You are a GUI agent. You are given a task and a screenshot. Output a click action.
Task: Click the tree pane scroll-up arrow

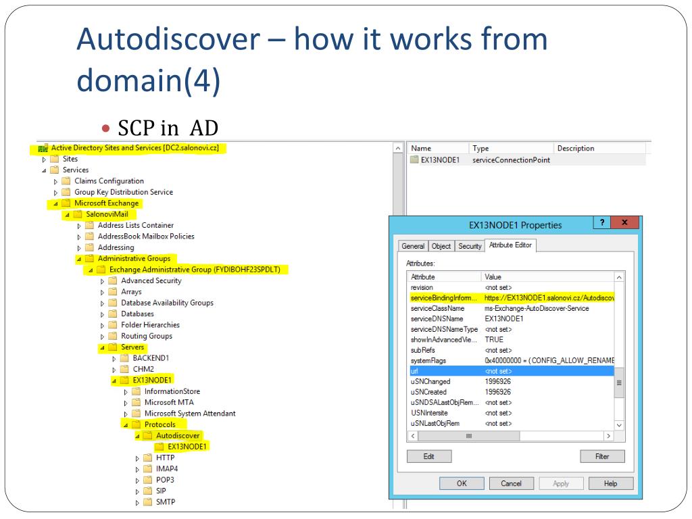(398, 148)
